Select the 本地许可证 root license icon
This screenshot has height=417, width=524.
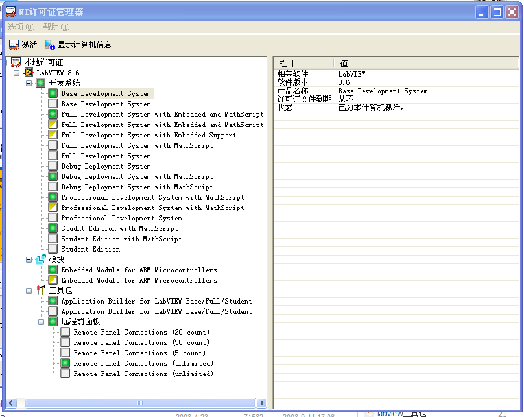tap(16, 62)
